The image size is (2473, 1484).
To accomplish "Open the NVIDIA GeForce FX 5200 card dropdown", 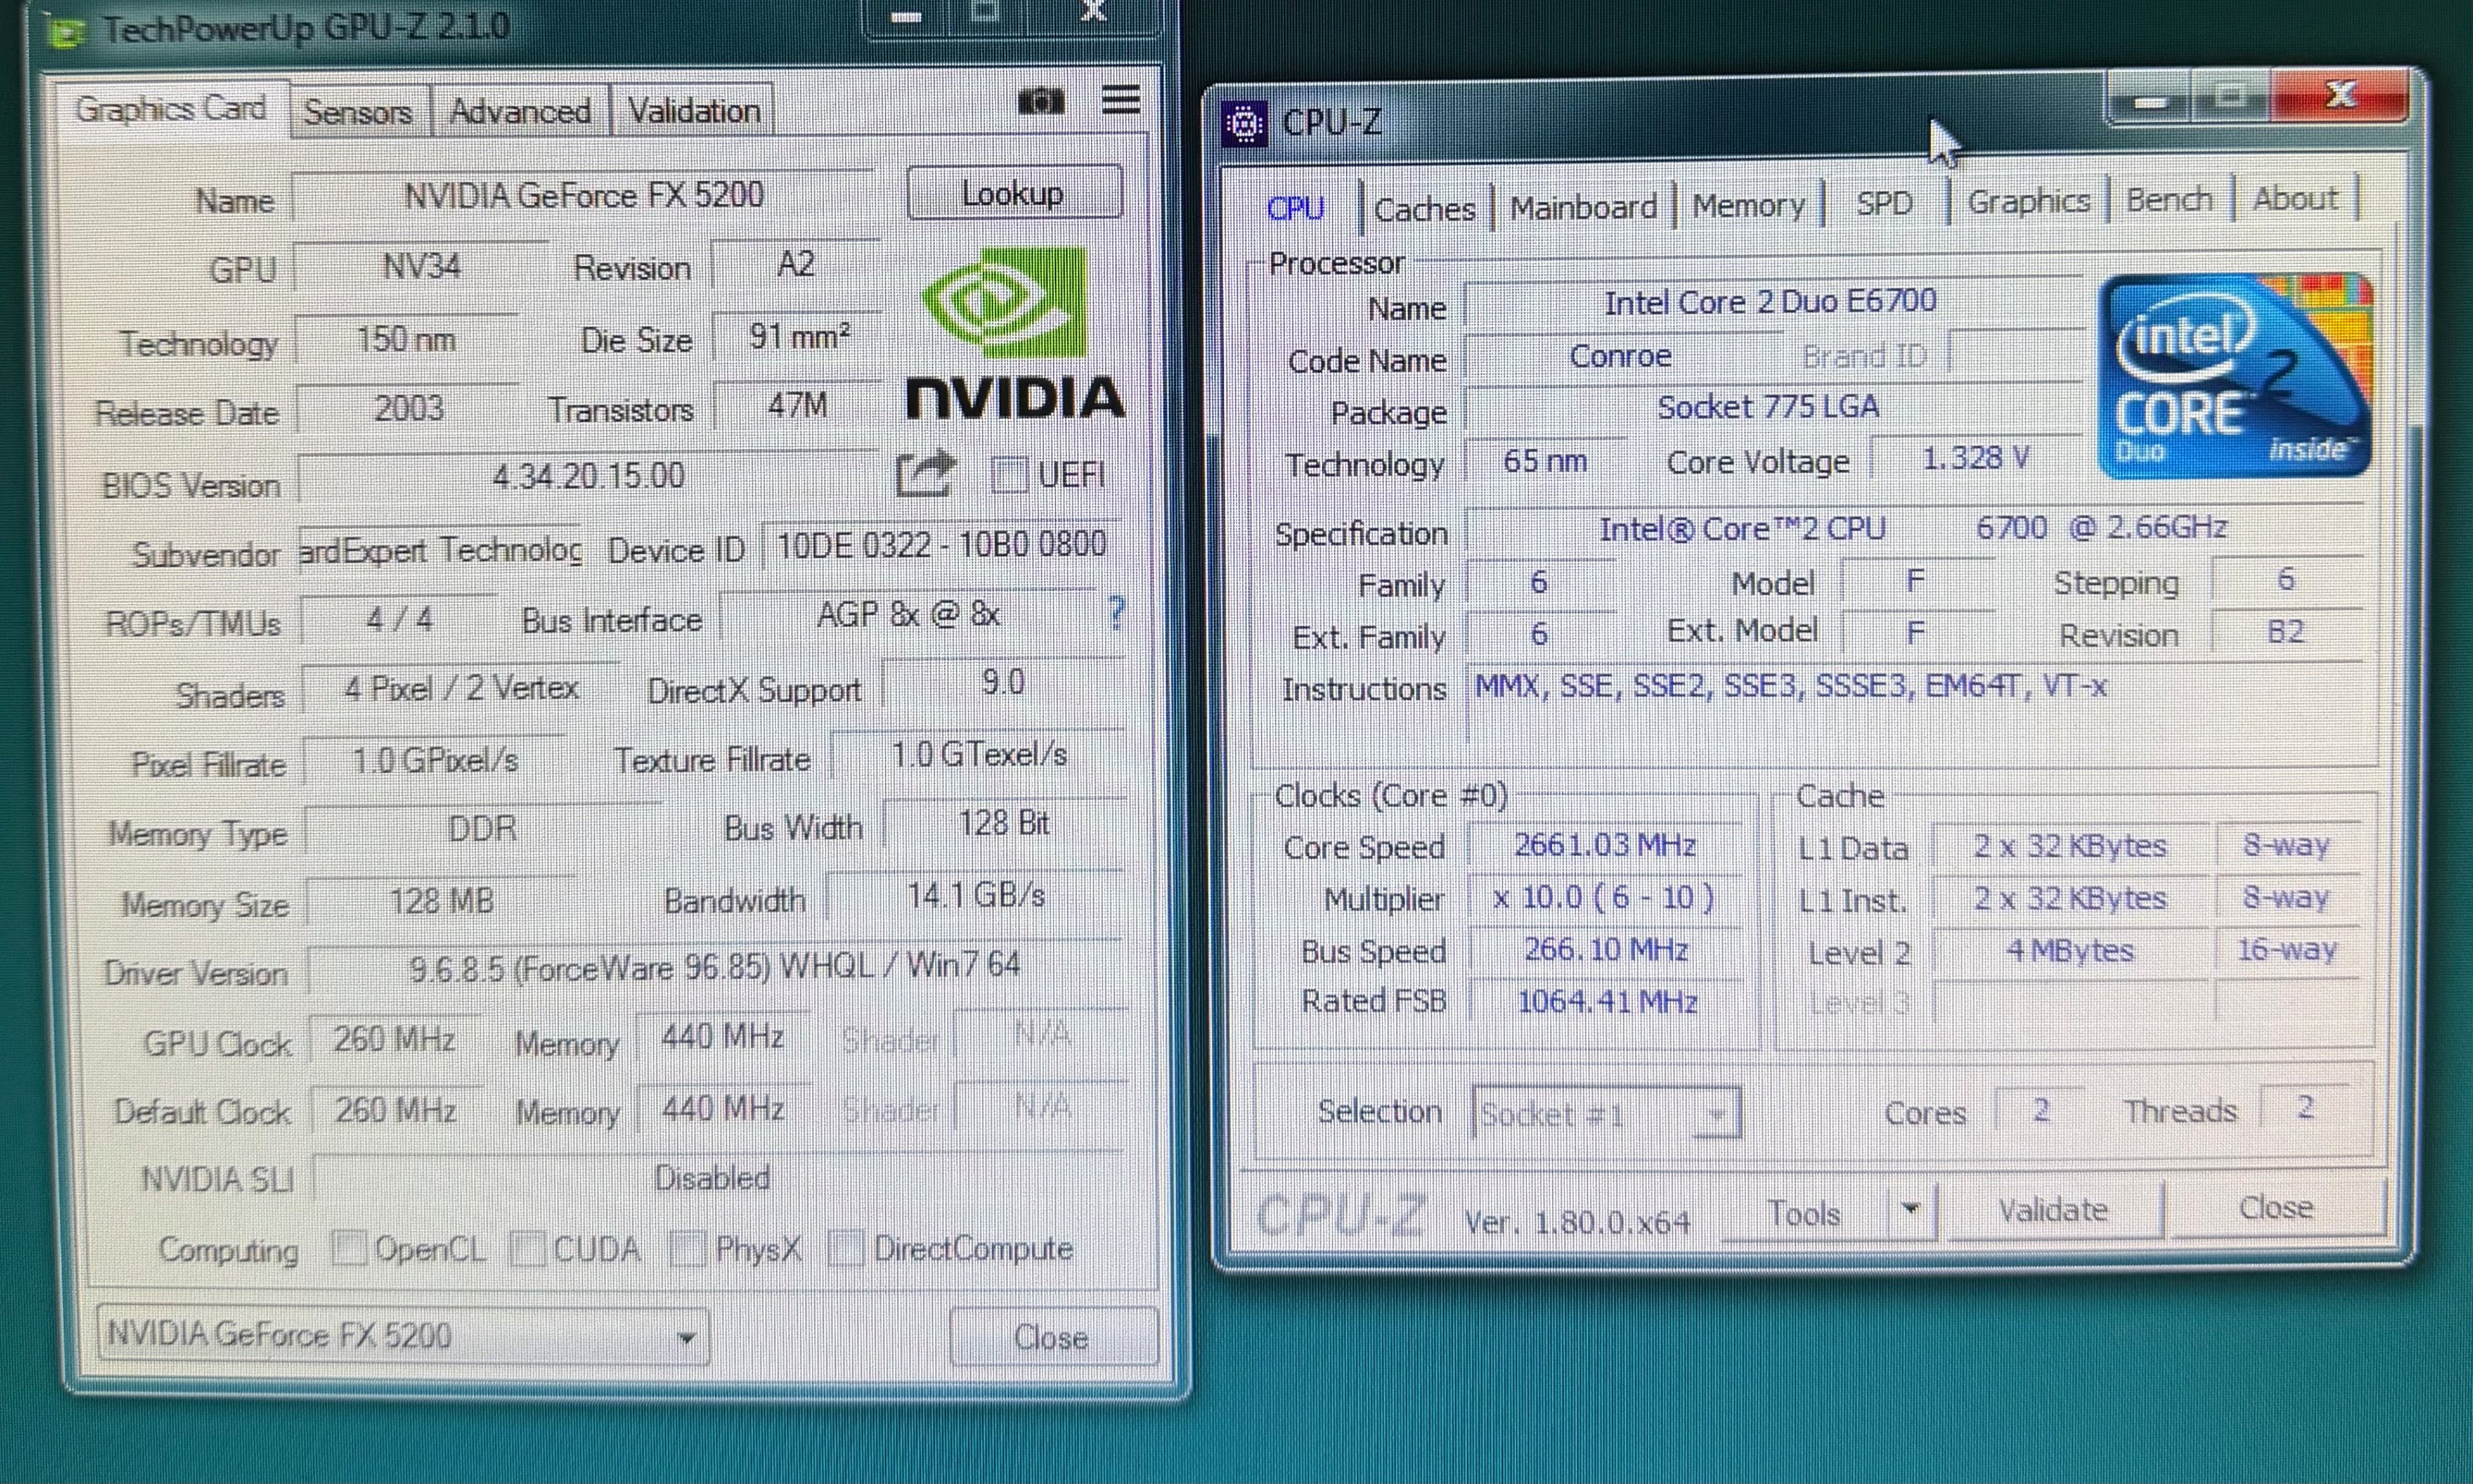I will point(403,1336).
